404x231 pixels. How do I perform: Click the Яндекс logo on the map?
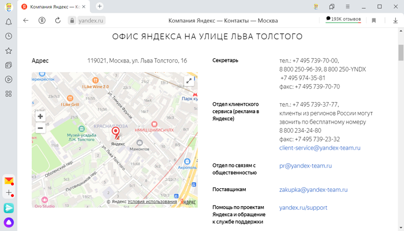[x=188, y=202]
